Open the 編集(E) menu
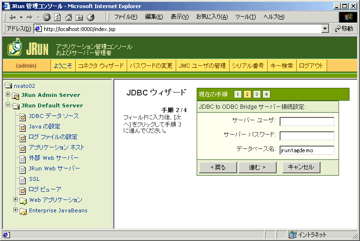 [154, 17]
